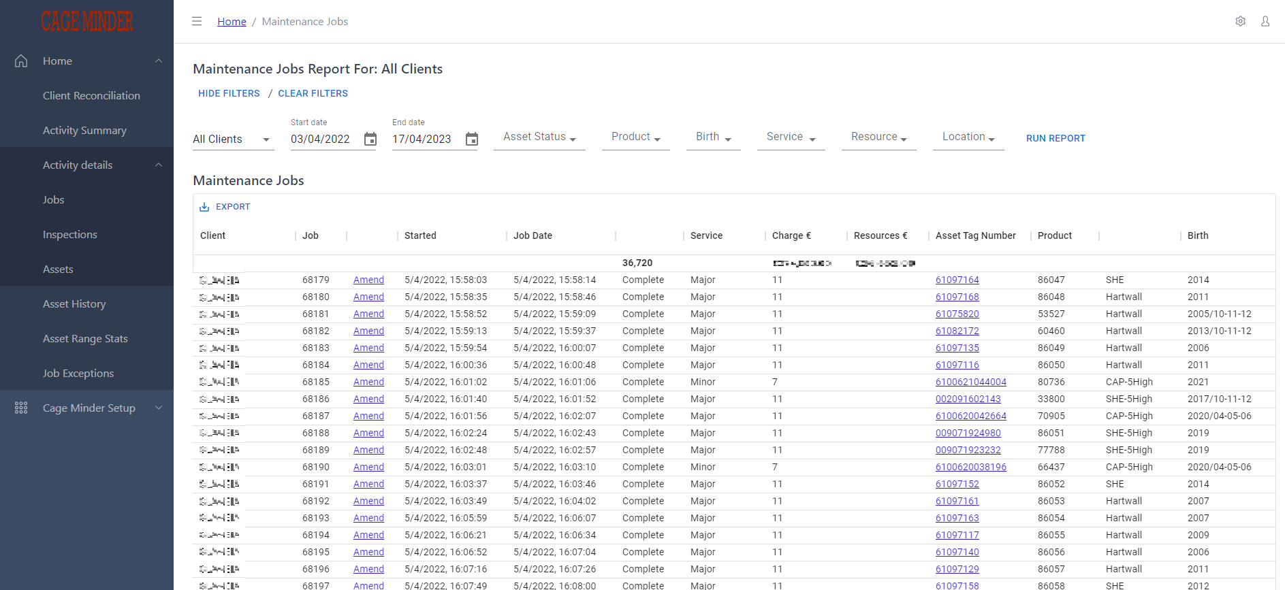Viewport: 1285px width, 590px height.
Task: Open asset tag 009071924980 link
Action: tap(968, 433)
